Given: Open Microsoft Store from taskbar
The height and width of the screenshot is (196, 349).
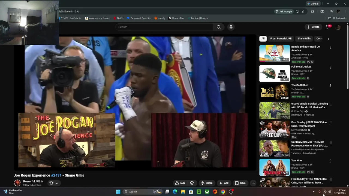Looking at the screenshot, I should tap(191, 192).
